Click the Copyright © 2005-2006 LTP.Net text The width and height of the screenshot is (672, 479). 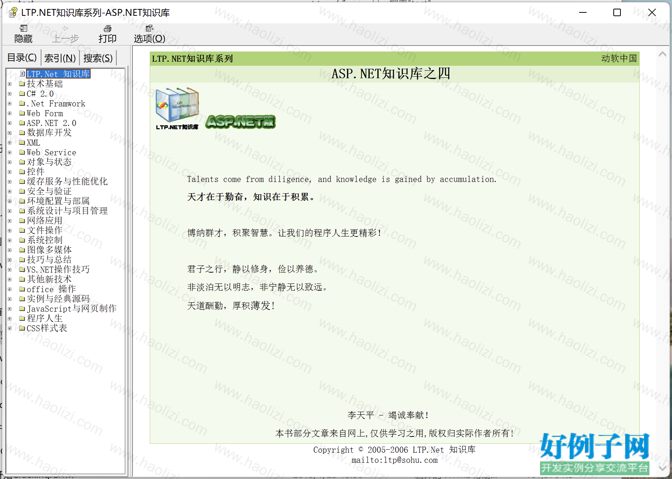pos(395,450)
